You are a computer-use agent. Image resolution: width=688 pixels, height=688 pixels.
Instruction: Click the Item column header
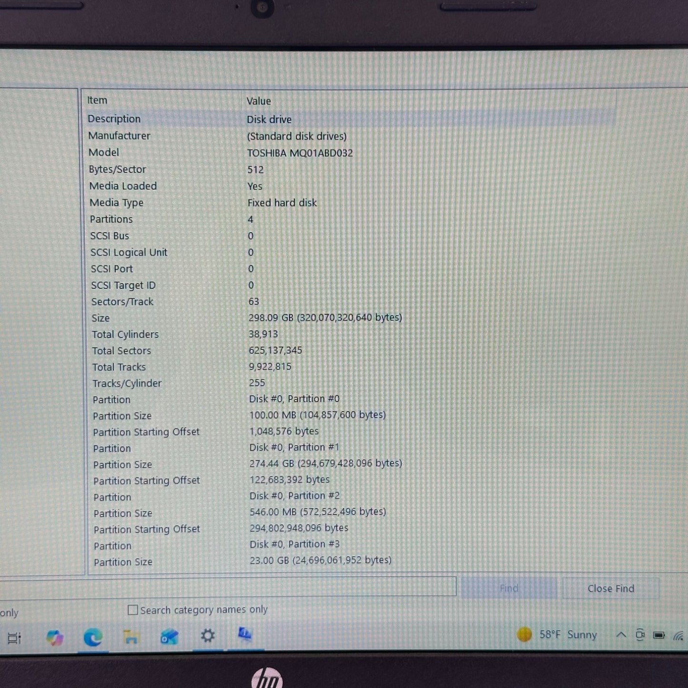[97, 100]
